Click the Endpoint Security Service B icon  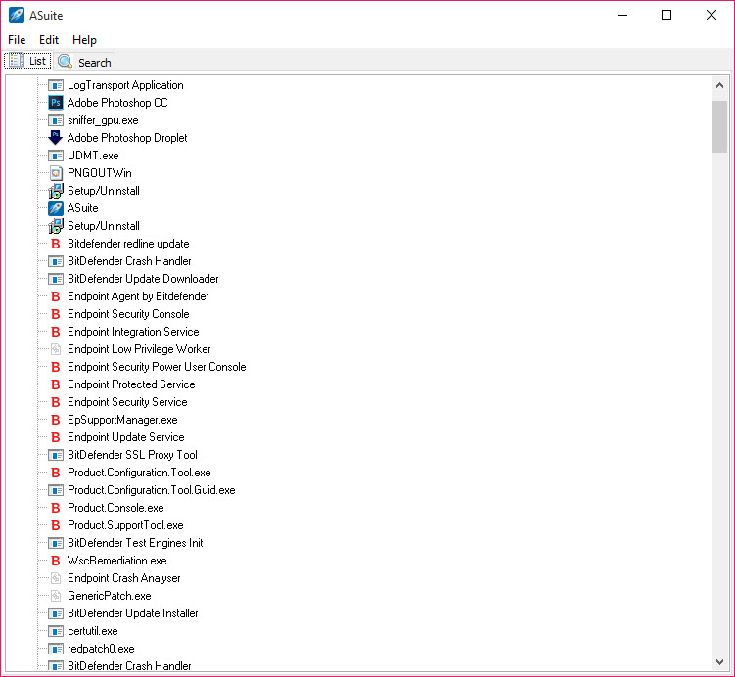pos(56,402)
